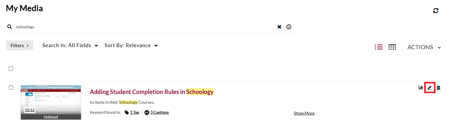The image size is (471, 122).
Task: Switch to detailed list view
Action: (379, 47)
